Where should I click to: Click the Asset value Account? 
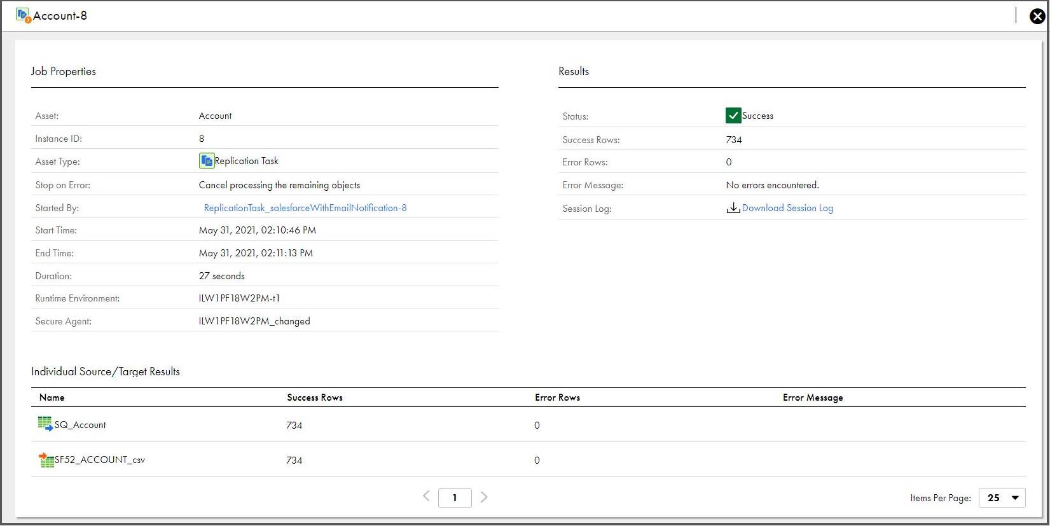[x=215, y=116]
